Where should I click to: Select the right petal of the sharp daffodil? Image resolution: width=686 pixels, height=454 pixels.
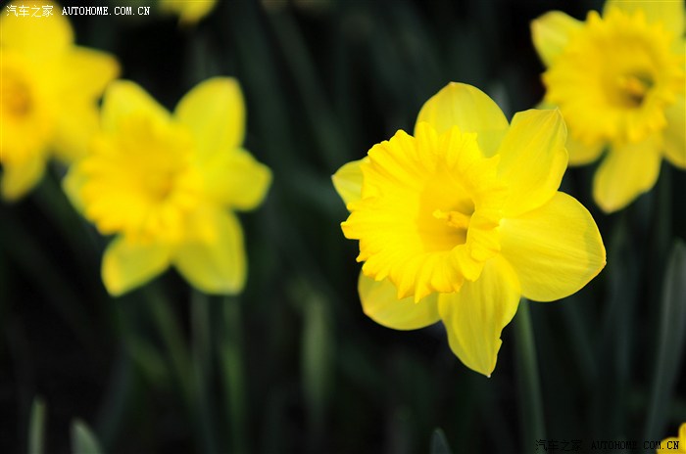(552, 248)
